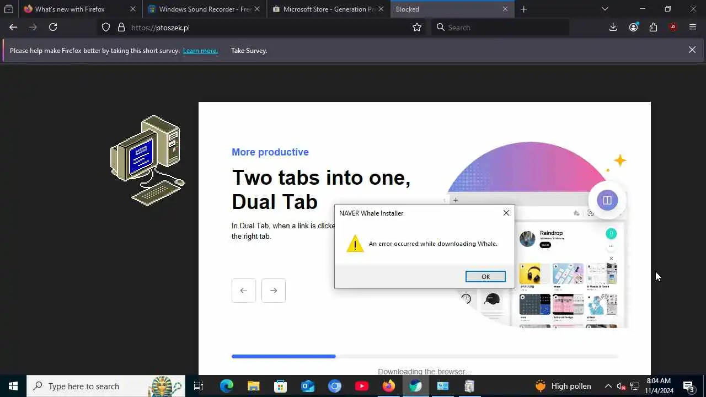This screenshot has height=397, width=706.
Task: Switch to Firefox on taskbar
Action: [389, 386]
